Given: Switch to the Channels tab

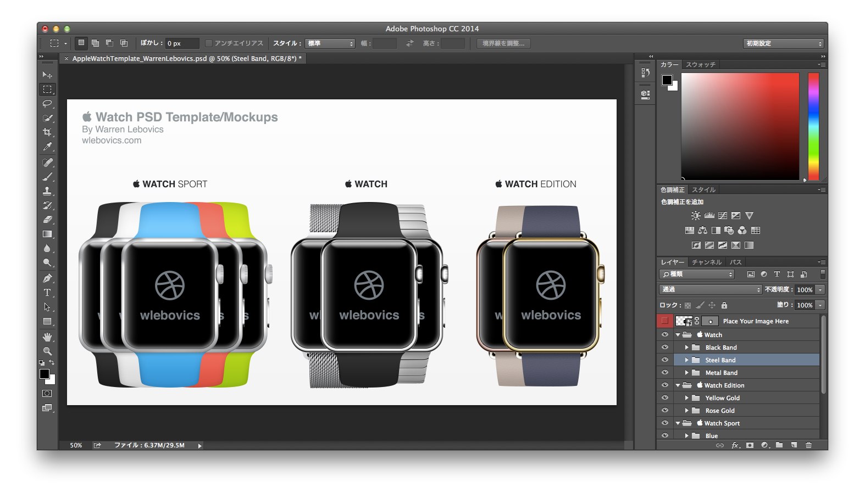Looking at the screenshot, I should coord(707,262).
